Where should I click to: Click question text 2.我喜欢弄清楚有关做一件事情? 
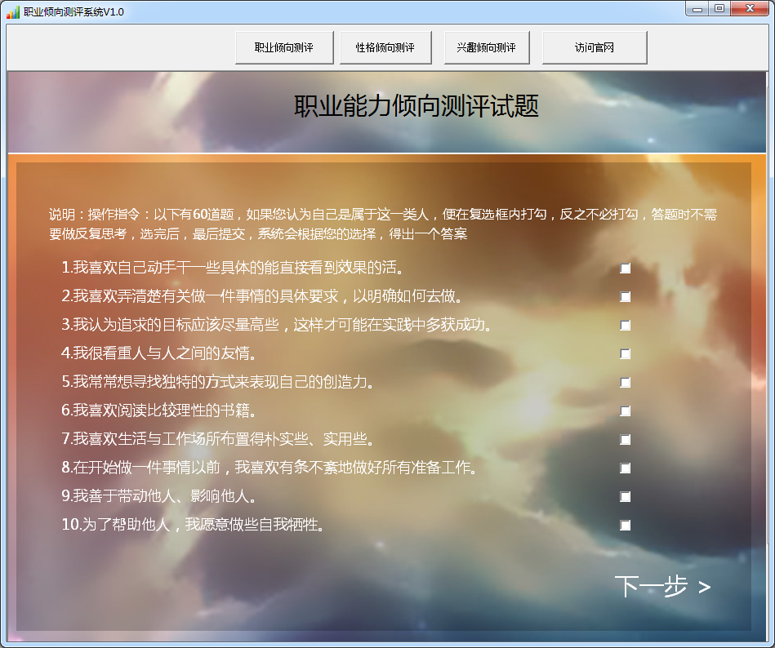point(263,296)
